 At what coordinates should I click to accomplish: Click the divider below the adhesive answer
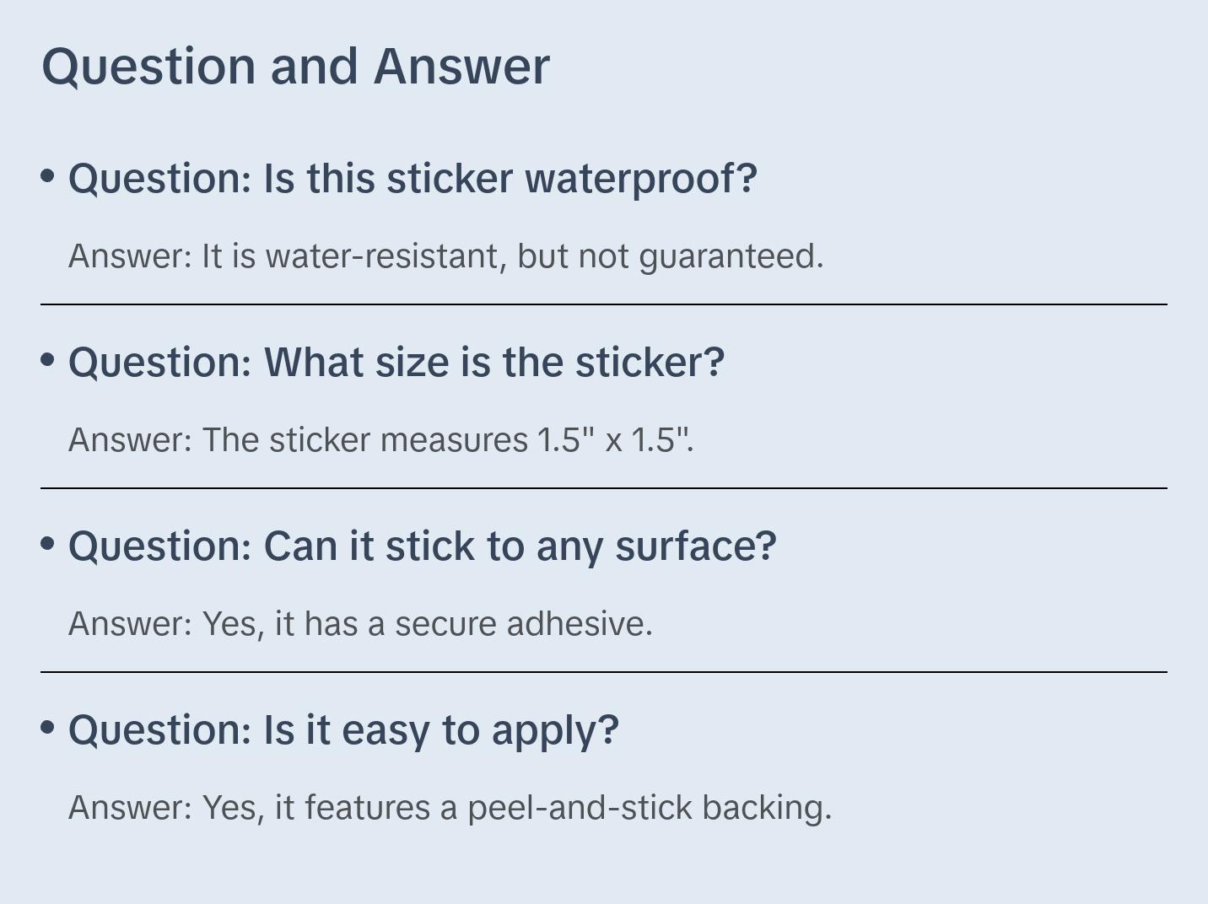coord(604,672)
